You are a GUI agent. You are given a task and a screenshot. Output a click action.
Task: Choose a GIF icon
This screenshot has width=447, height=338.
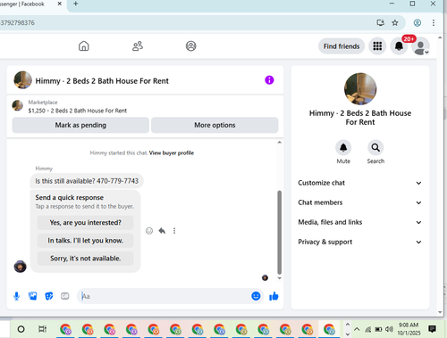(x=65, y=296)
